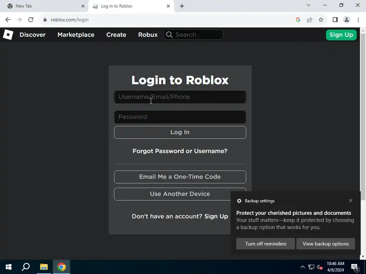Toggle the Chrome side panel

(335, 20)
